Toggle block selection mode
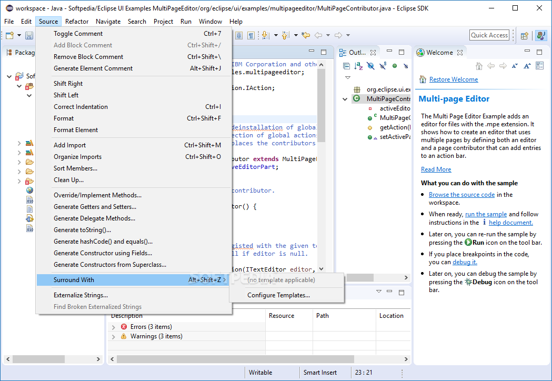Viewport: 552px width, 381px height. click(239, 35)
